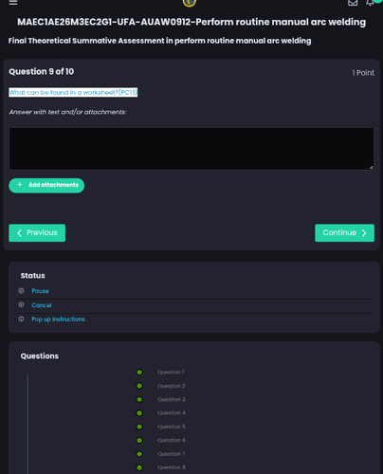Open the mail inbox icon

[353, 3]
